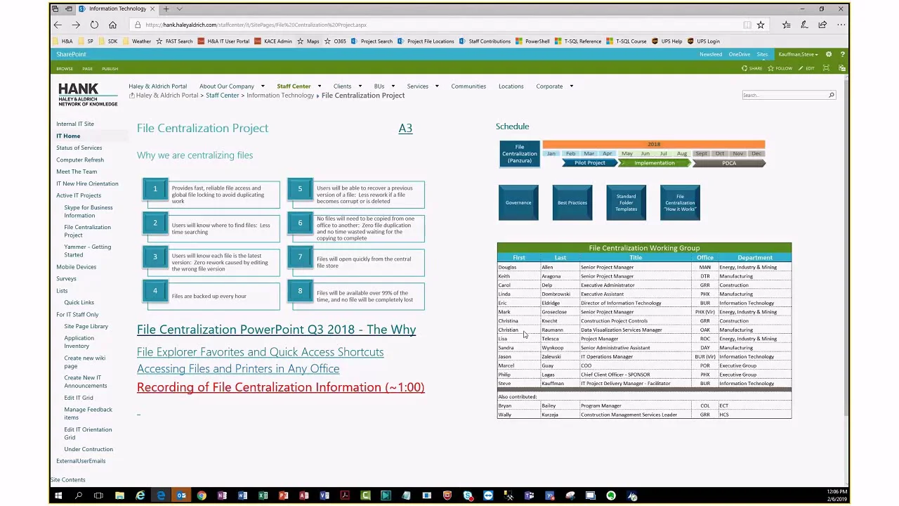Open Edge Settings and more menu
The width and height of the screenshot is (899, 506).
[x=841, y=25]
